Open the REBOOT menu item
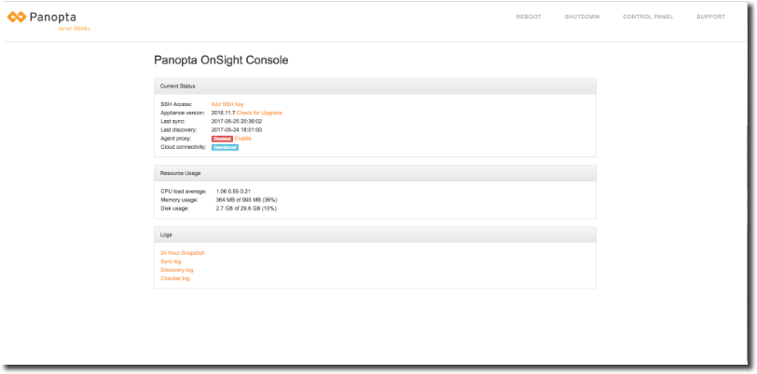The image size is (757, 374). (529, 17)
